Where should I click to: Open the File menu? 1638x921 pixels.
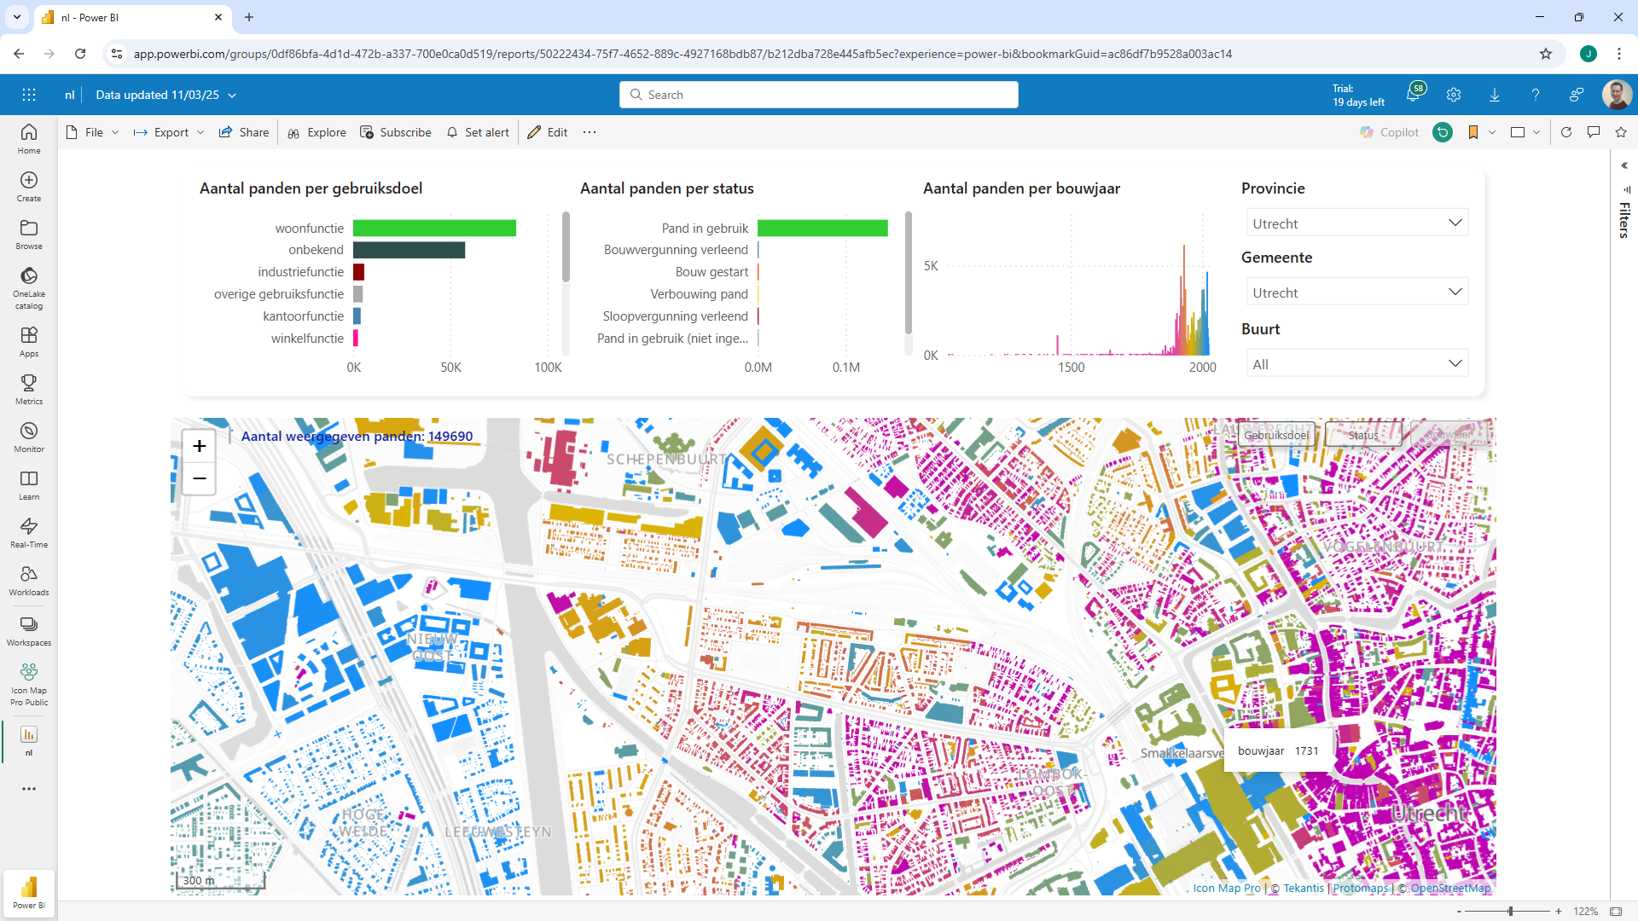tap(93, 132)
